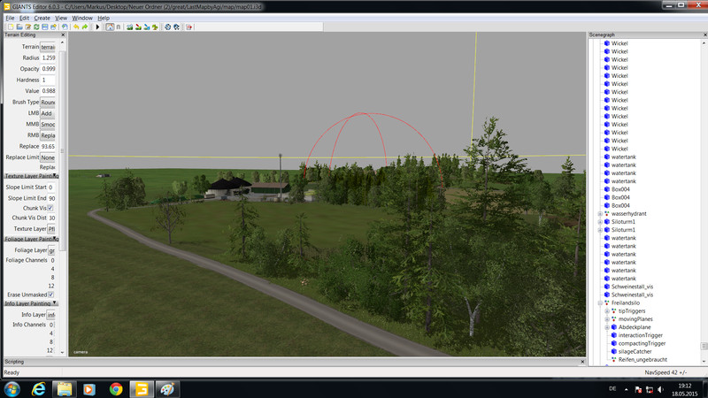The height and width of the screenshot is (398, 708).
Task: Open the Brush Type dropdown
Action: coord(49,103)
